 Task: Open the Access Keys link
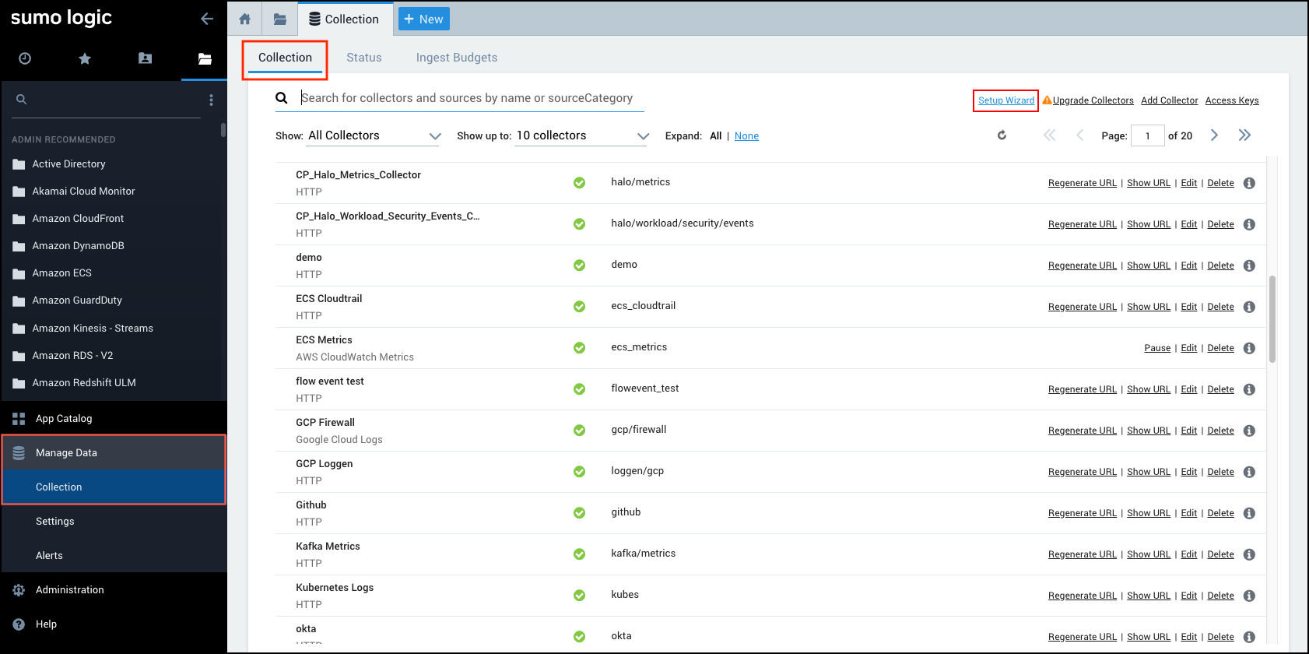pyautogui.click(x=1232, y=100)
